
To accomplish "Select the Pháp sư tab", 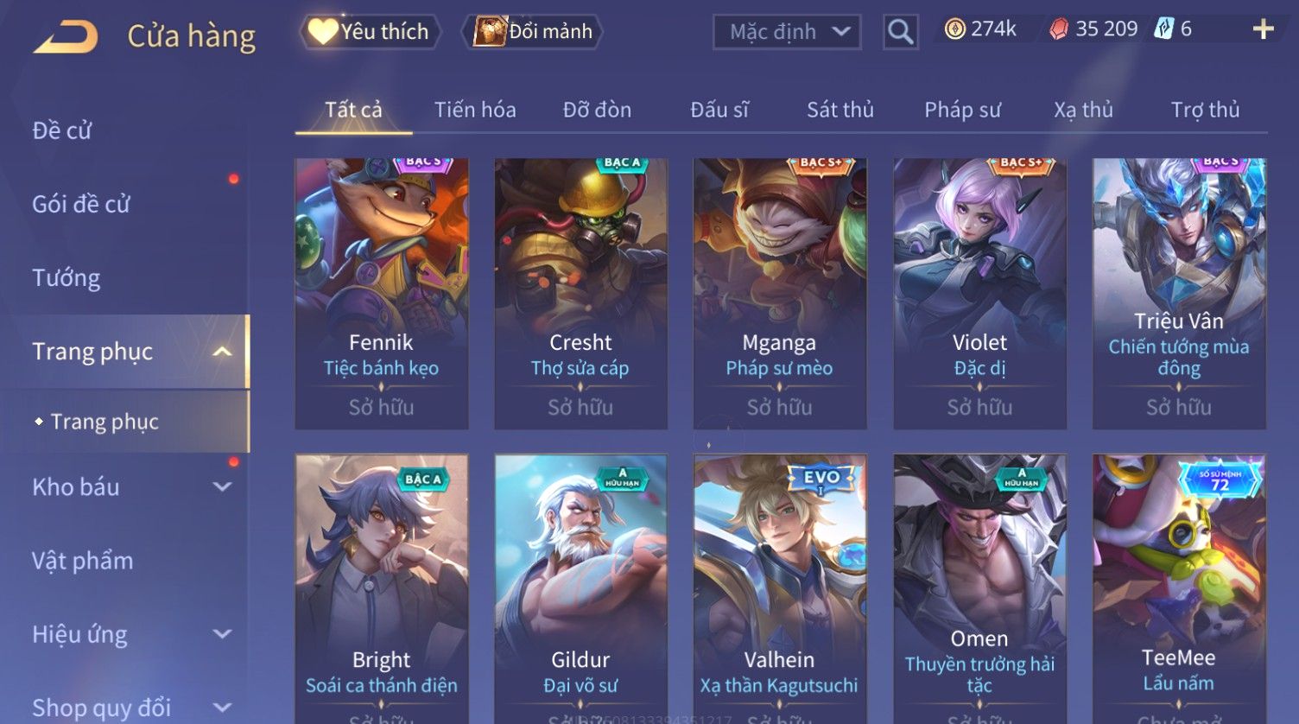I will pyautogui.click(x=962, y=110).
